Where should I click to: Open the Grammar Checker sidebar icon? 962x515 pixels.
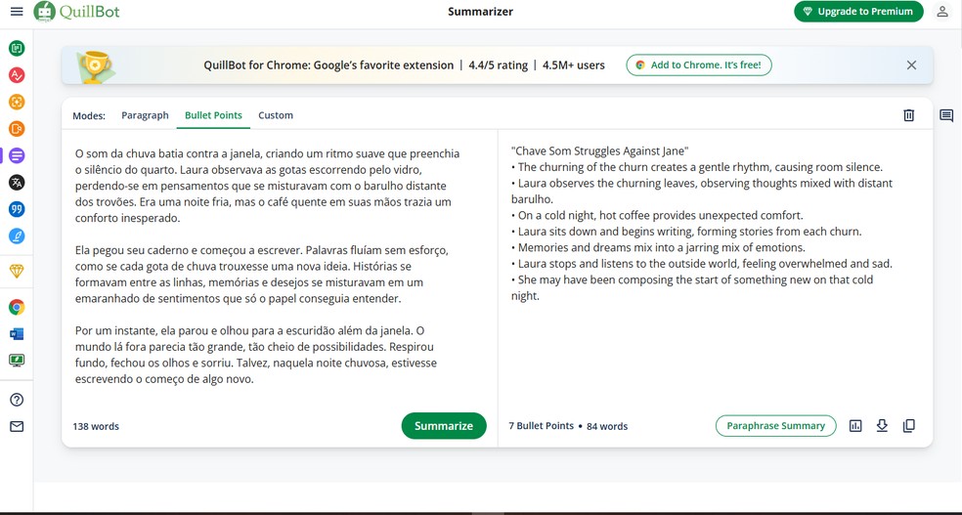17,75
